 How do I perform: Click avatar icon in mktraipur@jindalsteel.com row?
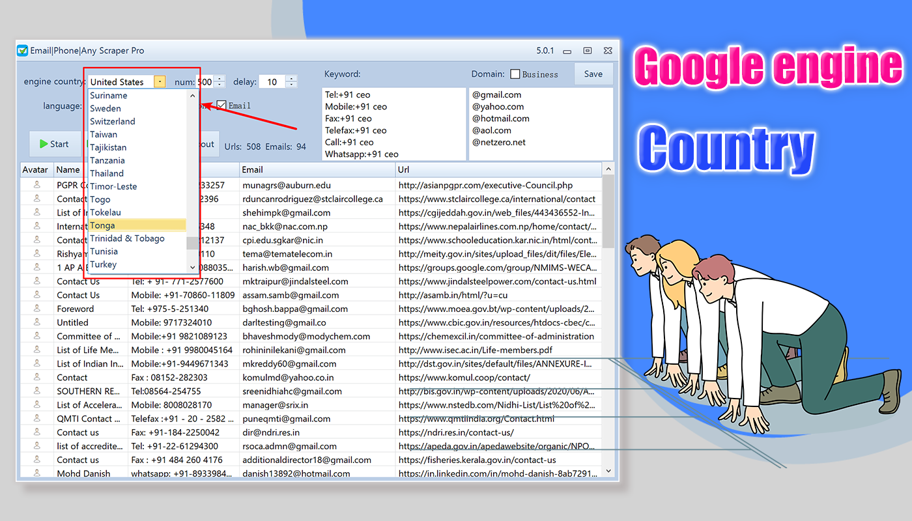pyautogui.click(x=37, y=281)
